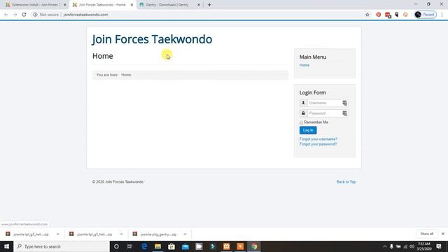
Task: Switch to Chrome on the taskbar
Action: click(x=254, y=246)
